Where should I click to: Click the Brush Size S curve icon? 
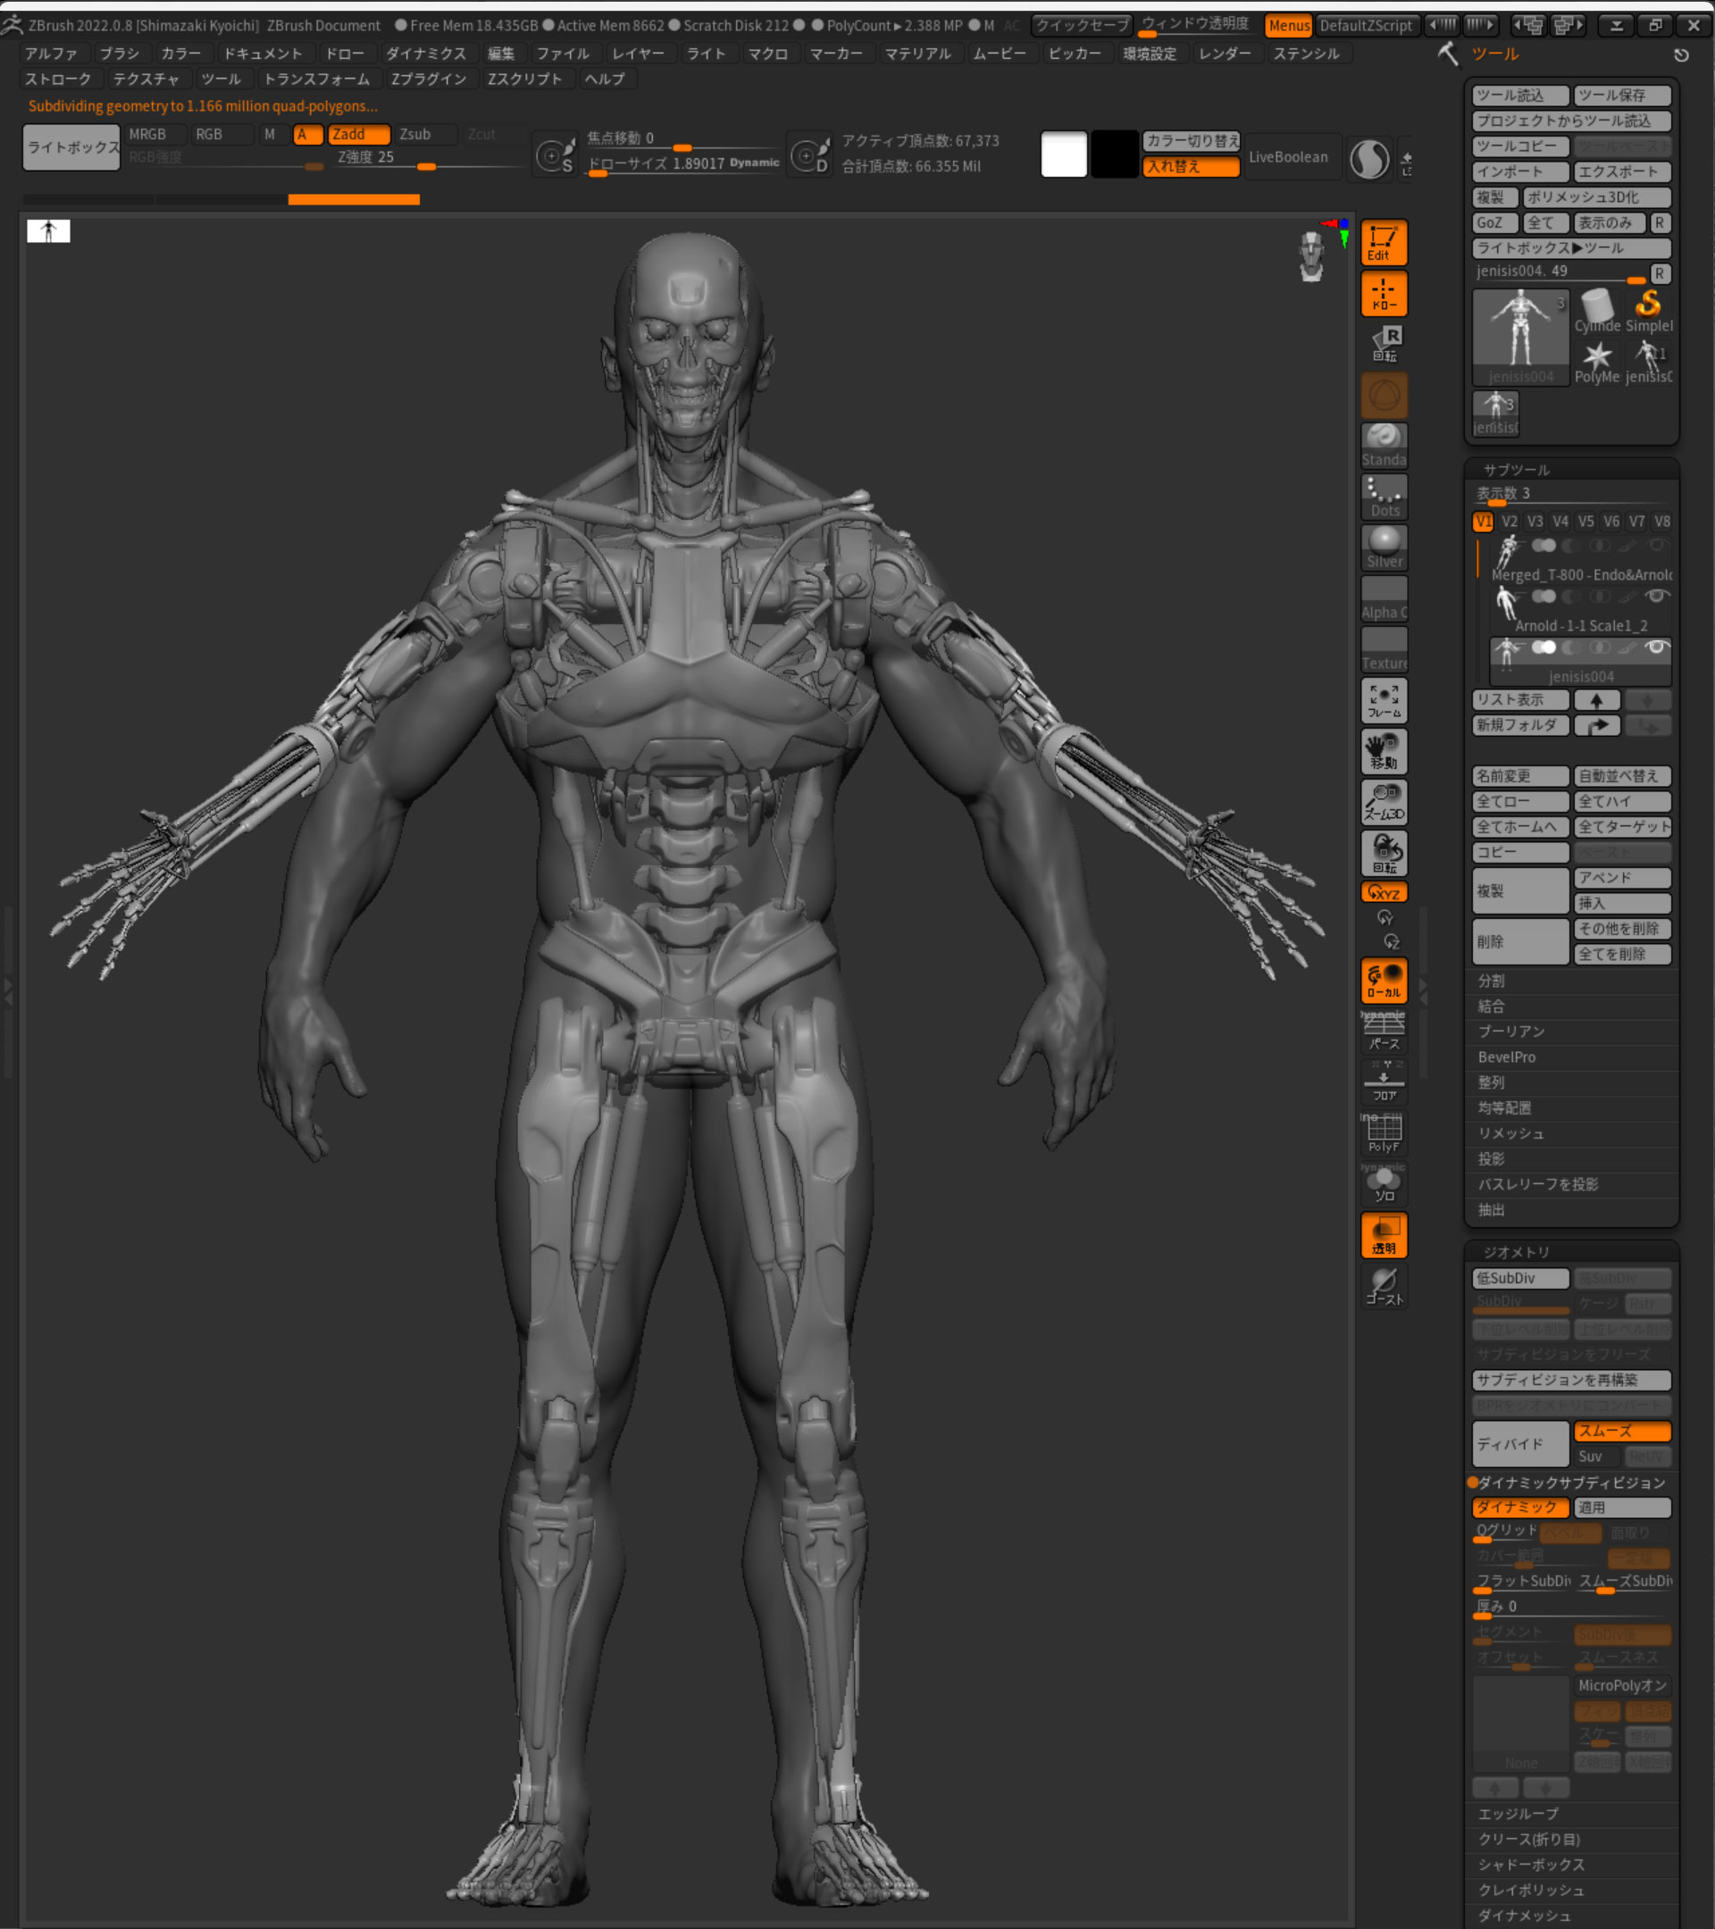[555, 154]
